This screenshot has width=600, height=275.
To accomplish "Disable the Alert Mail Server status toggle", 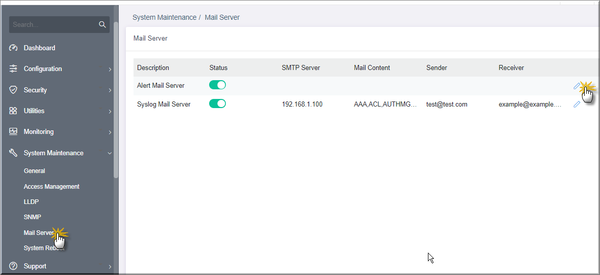I will point(217,85).
